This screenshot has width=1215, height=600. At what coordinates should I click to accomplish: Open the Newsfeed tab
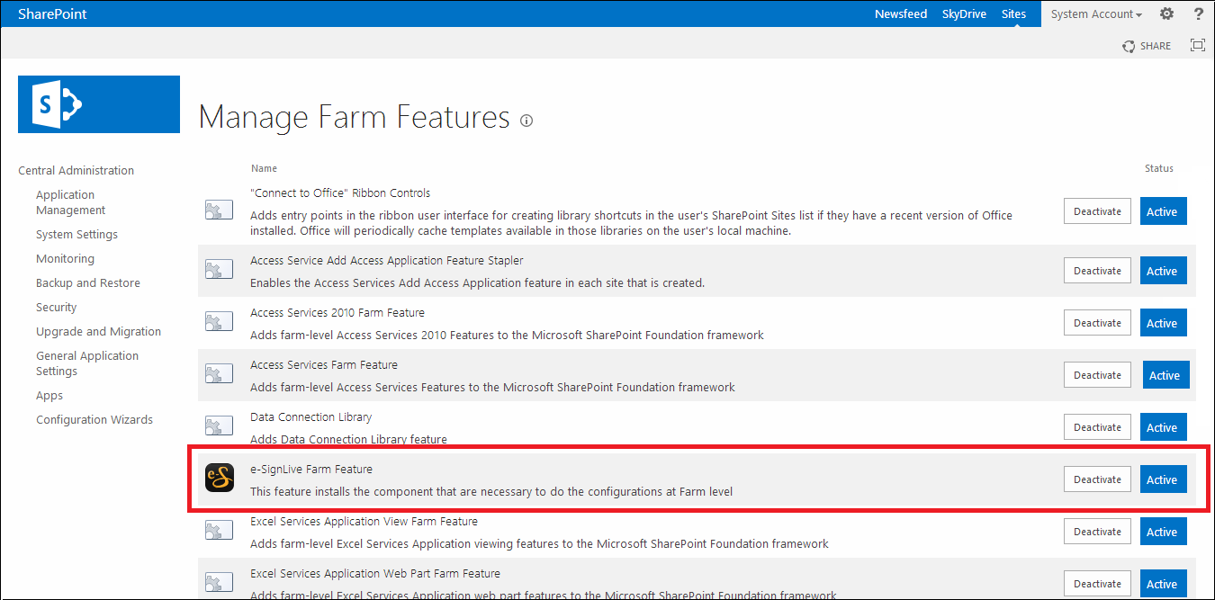(901, 13)
